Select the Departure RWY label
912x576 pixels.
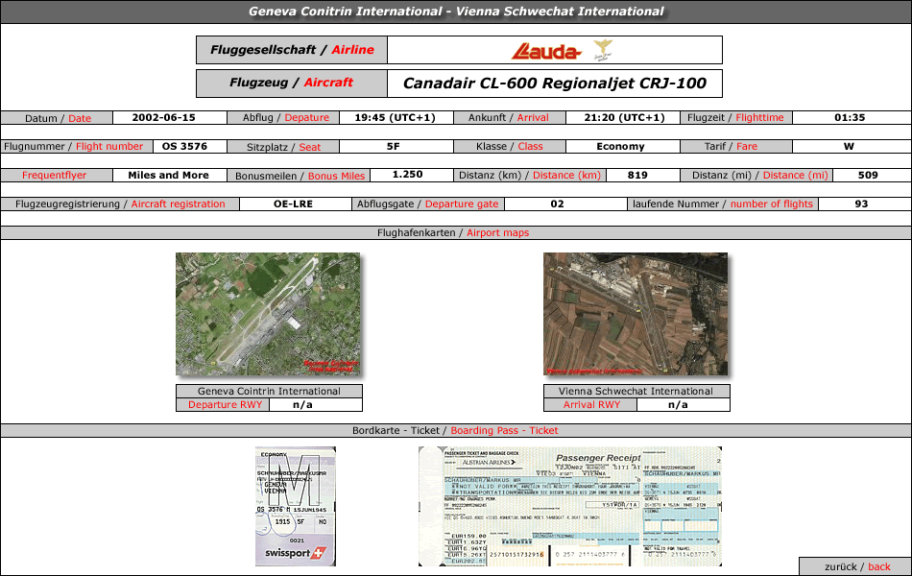tap(225, 405)
